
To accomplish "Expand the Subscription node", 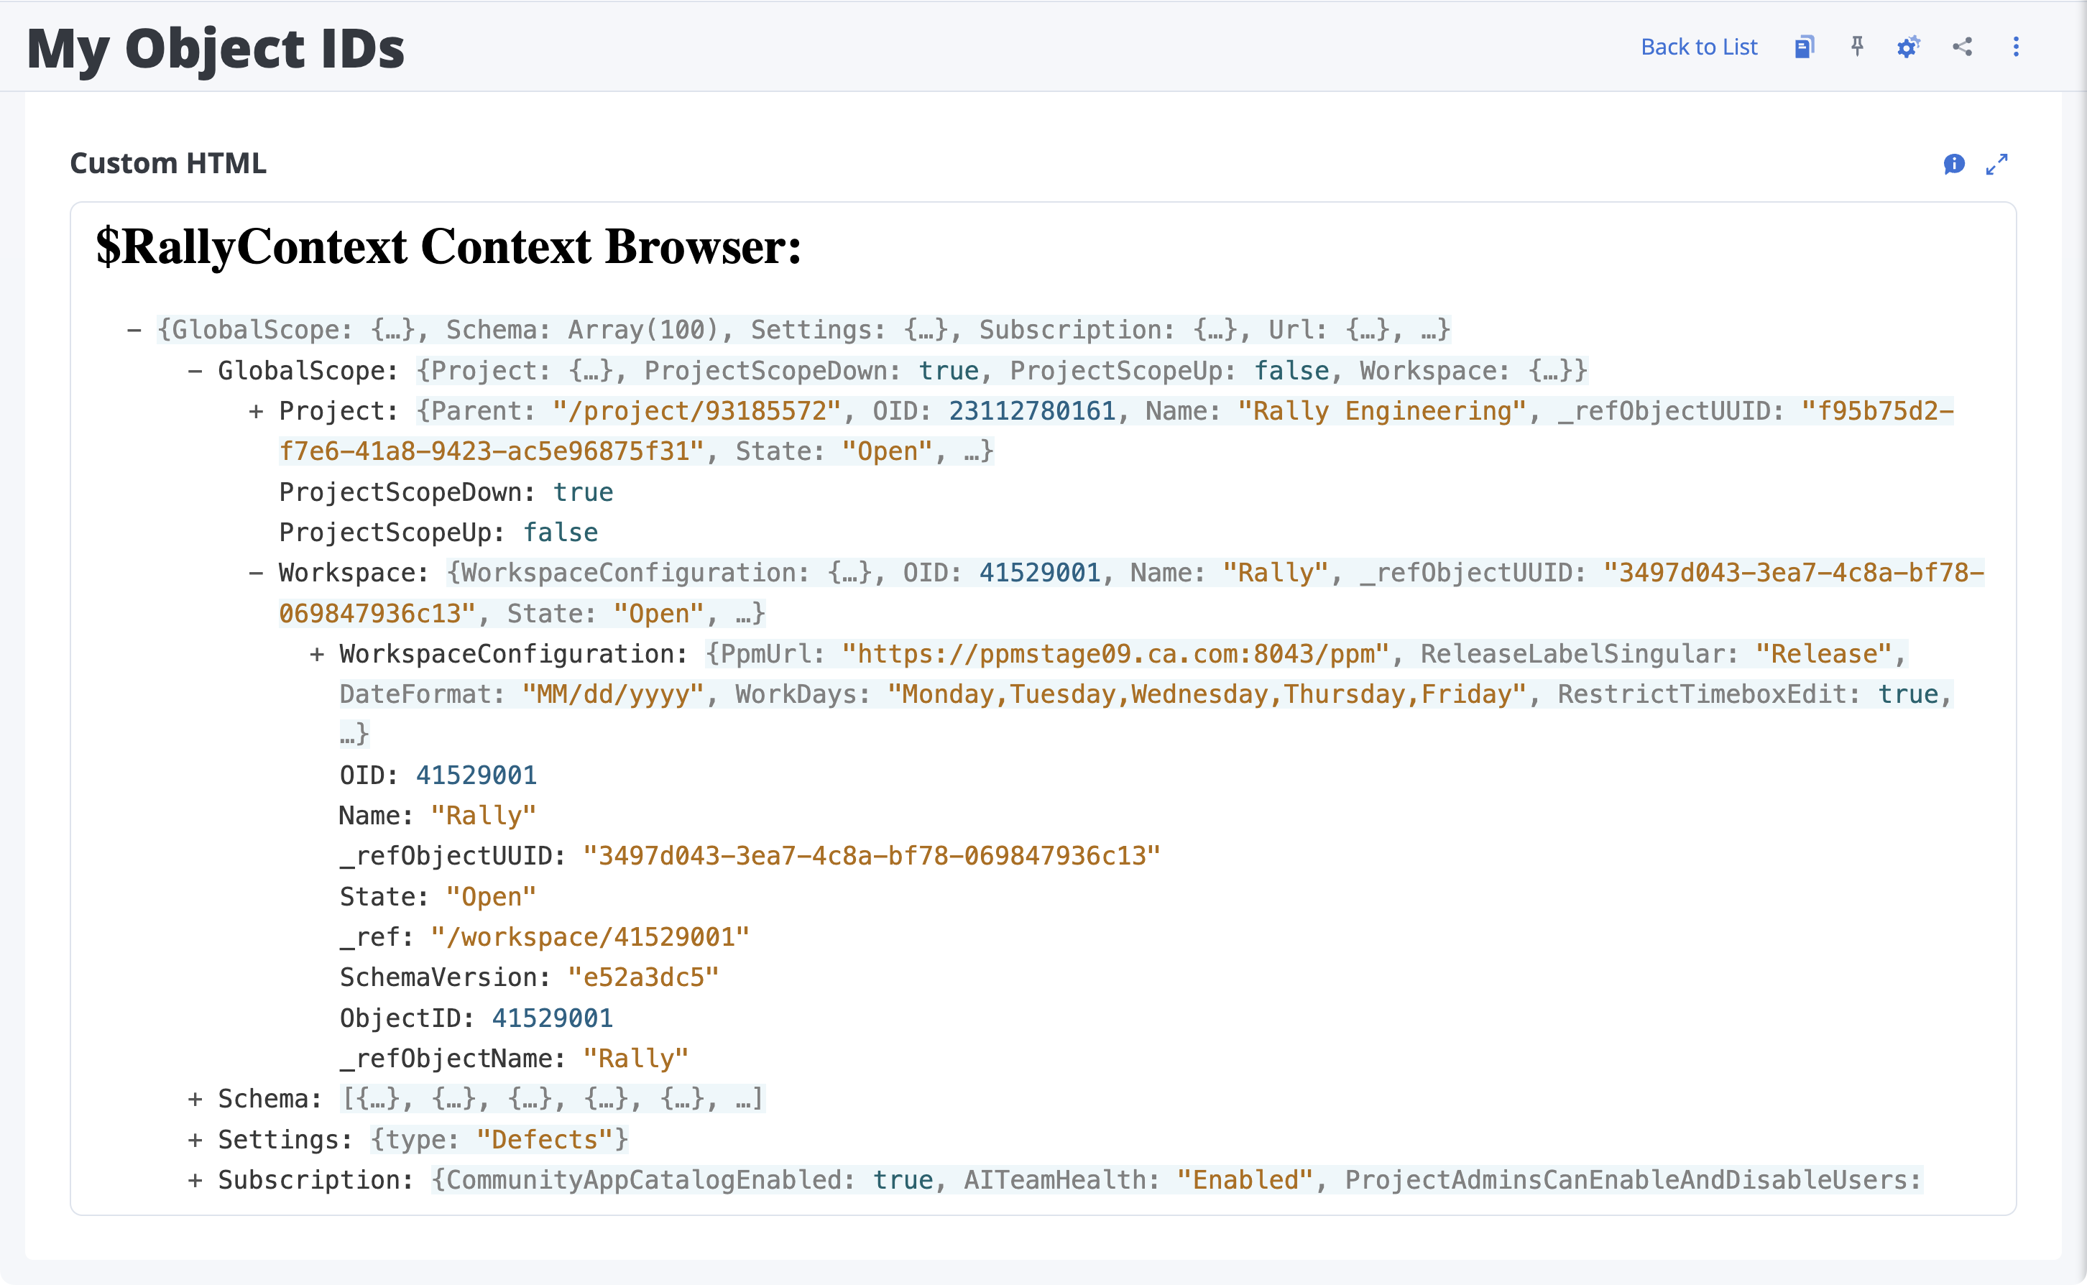I will tap(195, 1181).
